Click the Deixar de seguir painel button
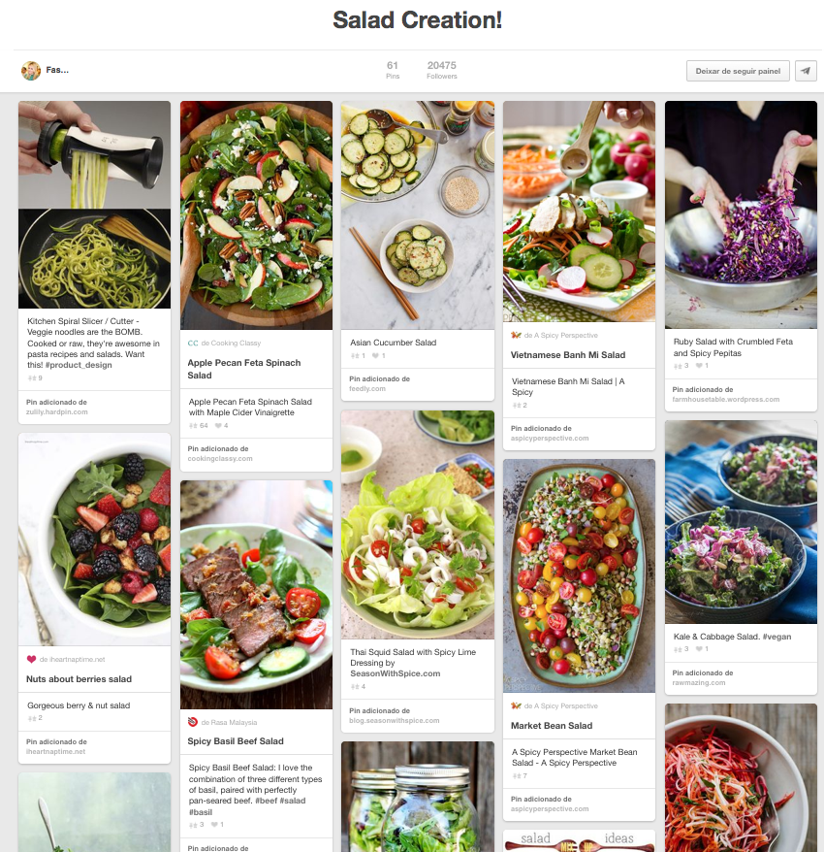The width and height of the screenshot is (824, 852). (739, 71)
